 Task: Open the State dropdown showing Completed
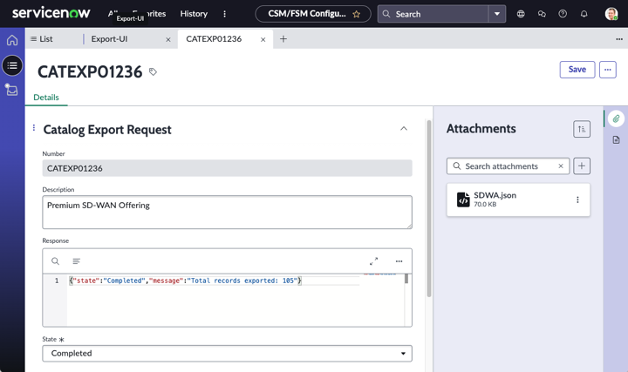(x=227, y=354)
